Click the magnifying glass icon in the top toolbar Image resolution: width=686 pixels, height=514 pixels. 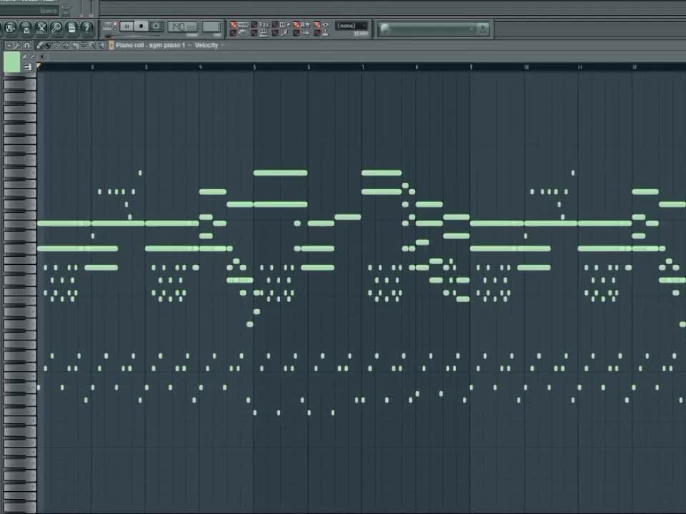(x=56, y=29)
